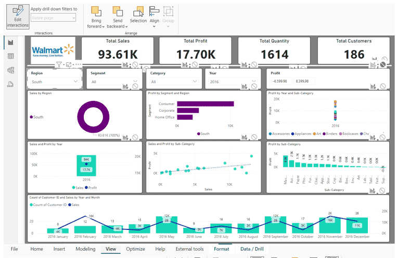The height and width of the screenshot is (258, 397).
Task: Set Filter on Profit by Sub-Category bar chart
Action: (373, 191)
